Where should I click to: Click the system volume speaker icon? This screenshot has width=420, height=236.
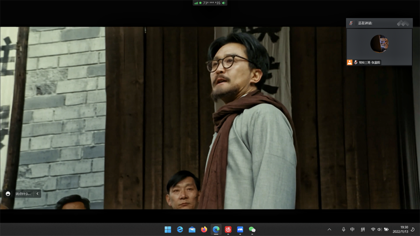click(379, 230)
